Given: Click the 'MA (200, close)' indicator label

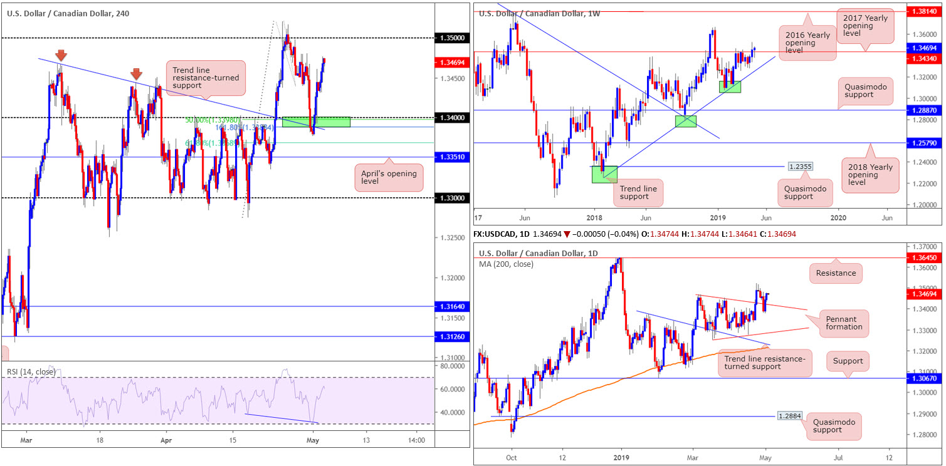Looking at the screenshot, I should (507, 264).
